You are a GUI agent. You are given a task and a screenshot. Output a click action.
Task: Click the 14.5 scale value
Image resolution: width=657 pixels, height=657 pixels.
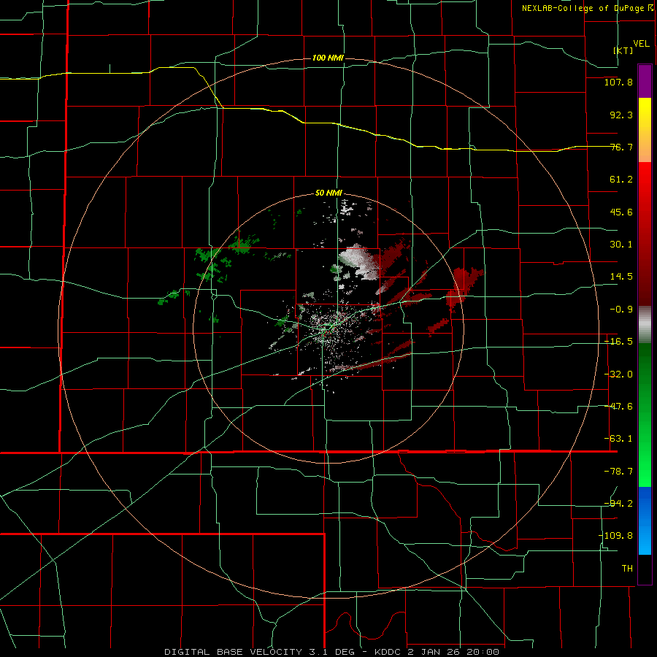[621, 277]
